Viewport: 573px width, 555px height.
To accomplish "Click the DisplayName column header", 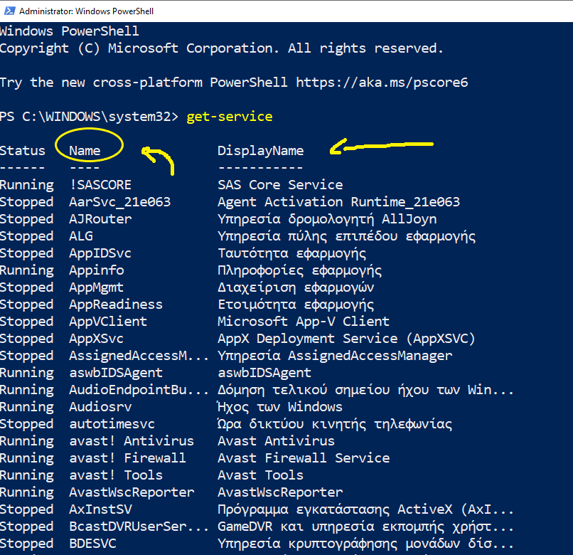I will tap(260, 151).
